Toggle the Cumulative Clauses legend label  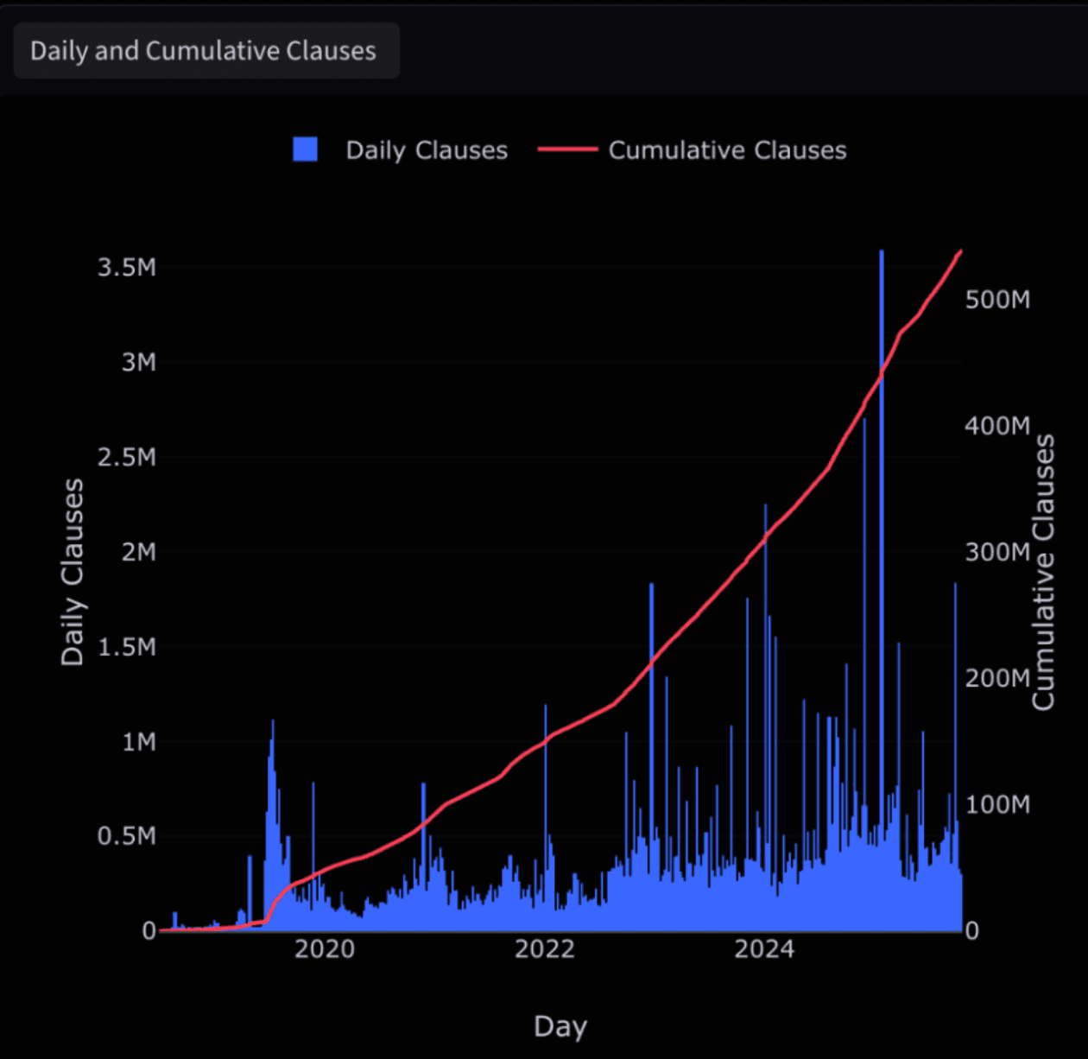tap(727, 150)
